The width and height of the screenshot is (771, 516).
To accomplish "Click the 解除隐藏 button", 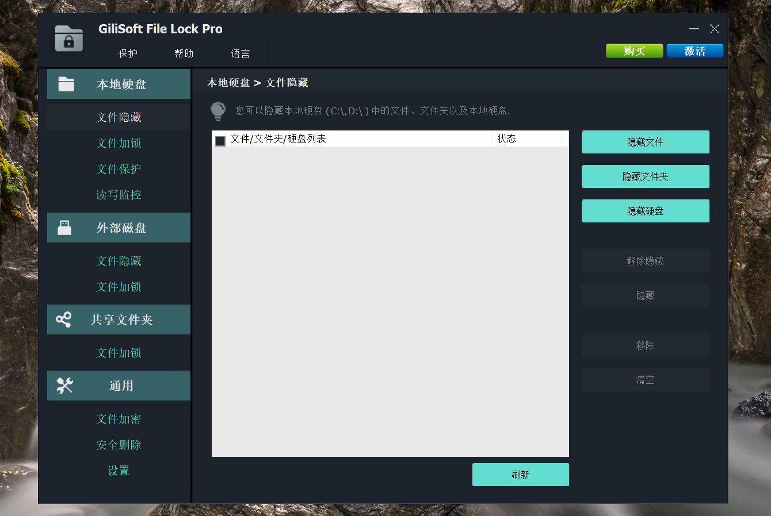I will tap(646, 261).
